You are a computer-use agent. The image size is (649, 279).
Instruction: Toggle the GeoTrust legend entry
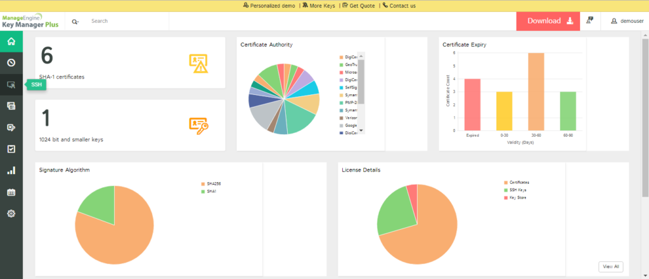[x=349, y=65]
